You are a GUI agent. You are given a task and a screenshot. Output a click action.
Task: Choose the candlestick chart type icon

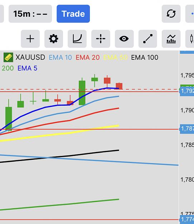[190, 39]
